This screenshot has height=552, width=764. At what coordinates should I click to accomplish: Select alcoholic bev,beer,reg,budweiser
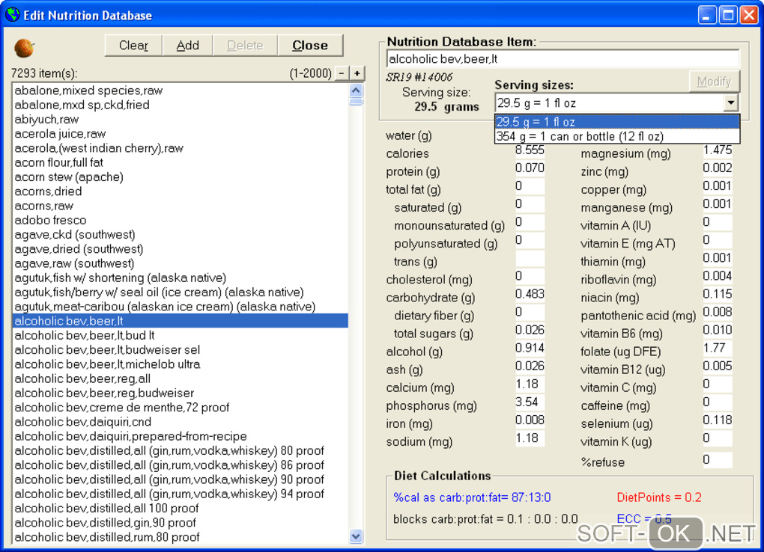[x=180, y=393]
